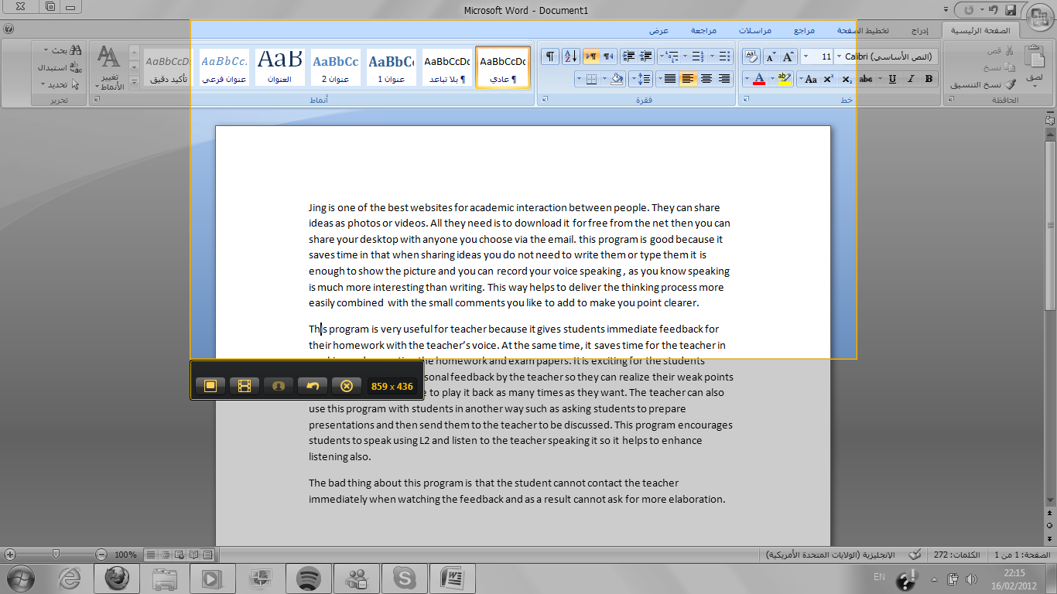Image resolution: width=1057 pixels, height=594 pixels.
Task: Open Select (تحديد) dropdown
Action: pyautogui.click(x=60, y=84)
